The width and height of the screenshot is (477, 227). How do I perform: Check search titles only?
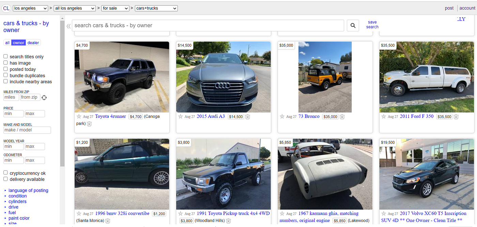[x=5, y=57]
